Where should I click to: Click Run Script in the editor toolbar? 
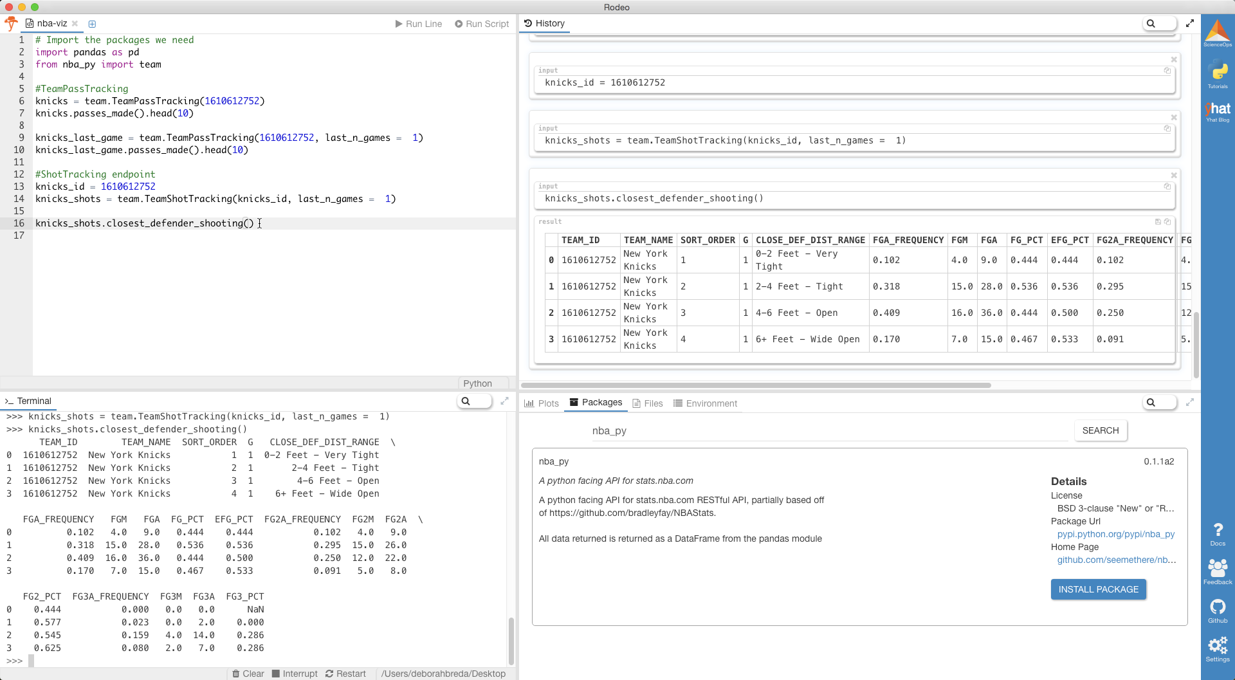coord(482,24)
